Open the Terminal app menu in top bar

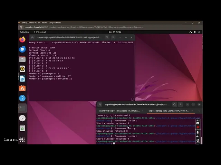(40, 32)
